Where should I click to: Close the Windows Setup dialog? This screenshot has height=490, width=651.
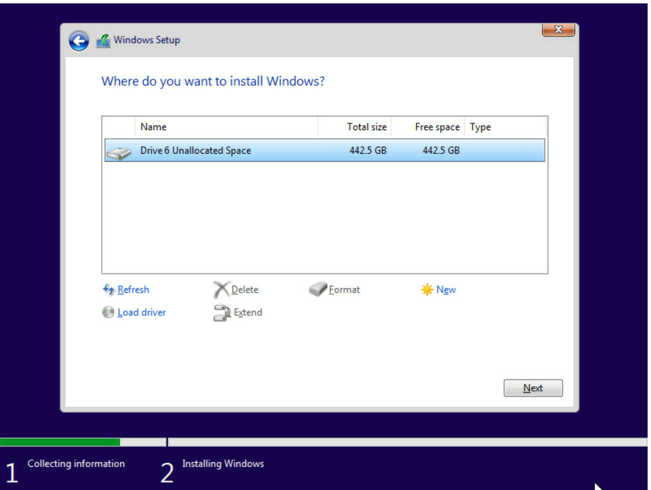(558, 30)
